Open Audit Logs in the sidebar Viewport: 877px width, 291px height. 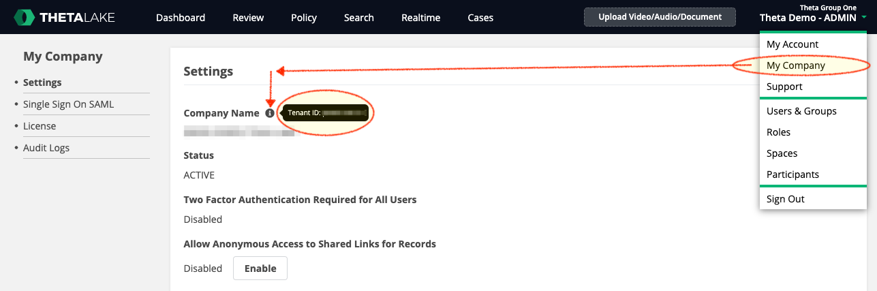point(46,148)
